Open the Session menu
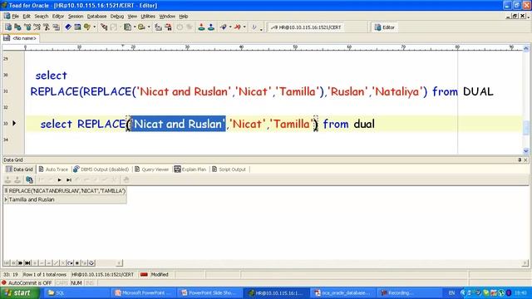This screenshot has width=532, height=299. 76,17
